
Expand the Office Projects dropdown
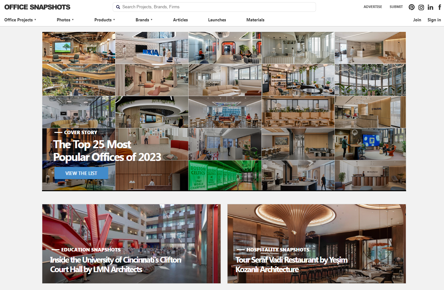tap(20, 20)
